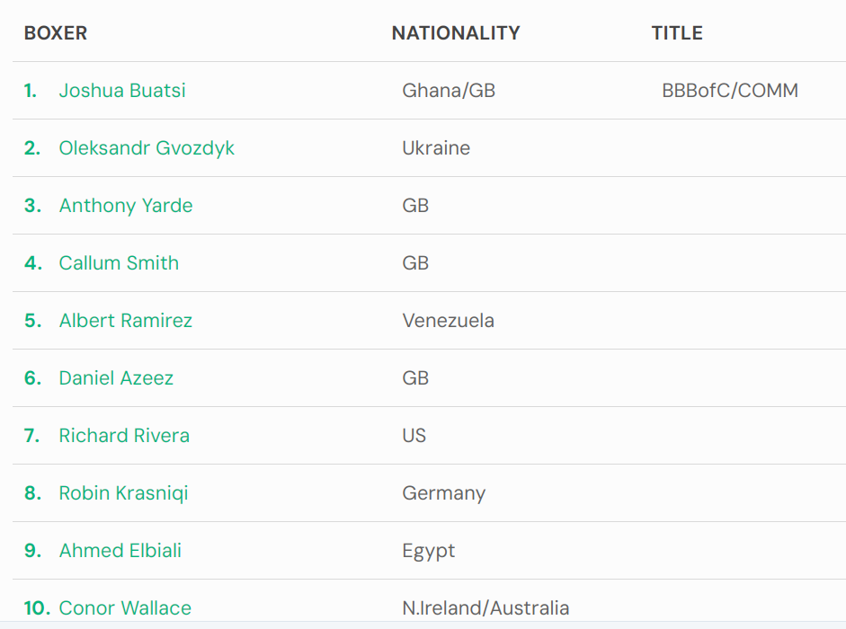The image size is (846, 629).
Task: Open Joshua Buatsi's boxer profile link
Action: pos(122,90)
